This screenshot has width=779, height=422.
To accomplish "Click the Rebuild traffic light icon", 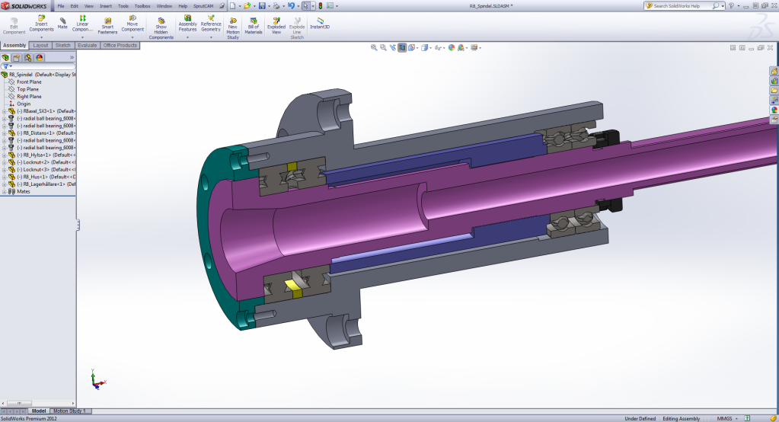I will tap(321, 6).
